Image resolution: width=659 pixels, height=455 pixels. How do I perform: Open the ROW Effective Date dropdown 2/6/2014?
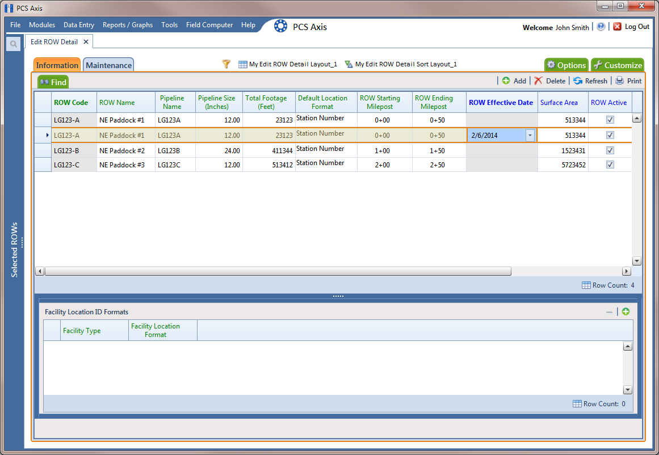pos(530,135)
